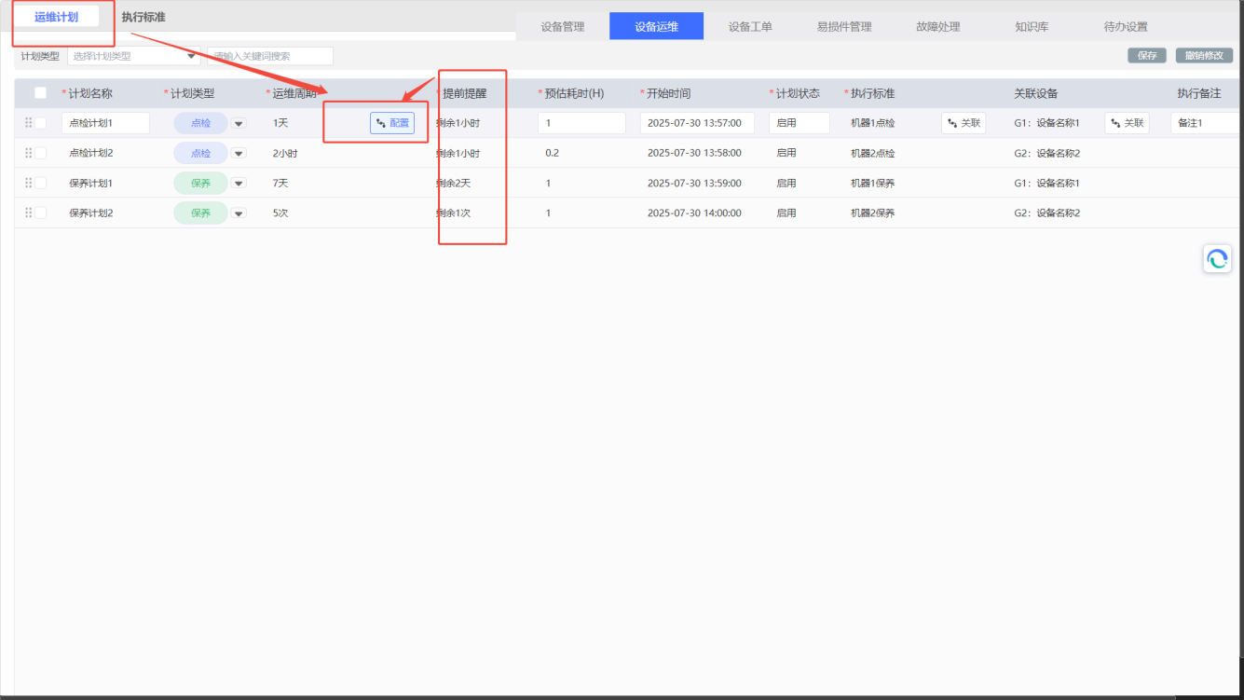Check the box for 点检计划1 row
Screen dimensions: 1244x700
tap(41, 123)
